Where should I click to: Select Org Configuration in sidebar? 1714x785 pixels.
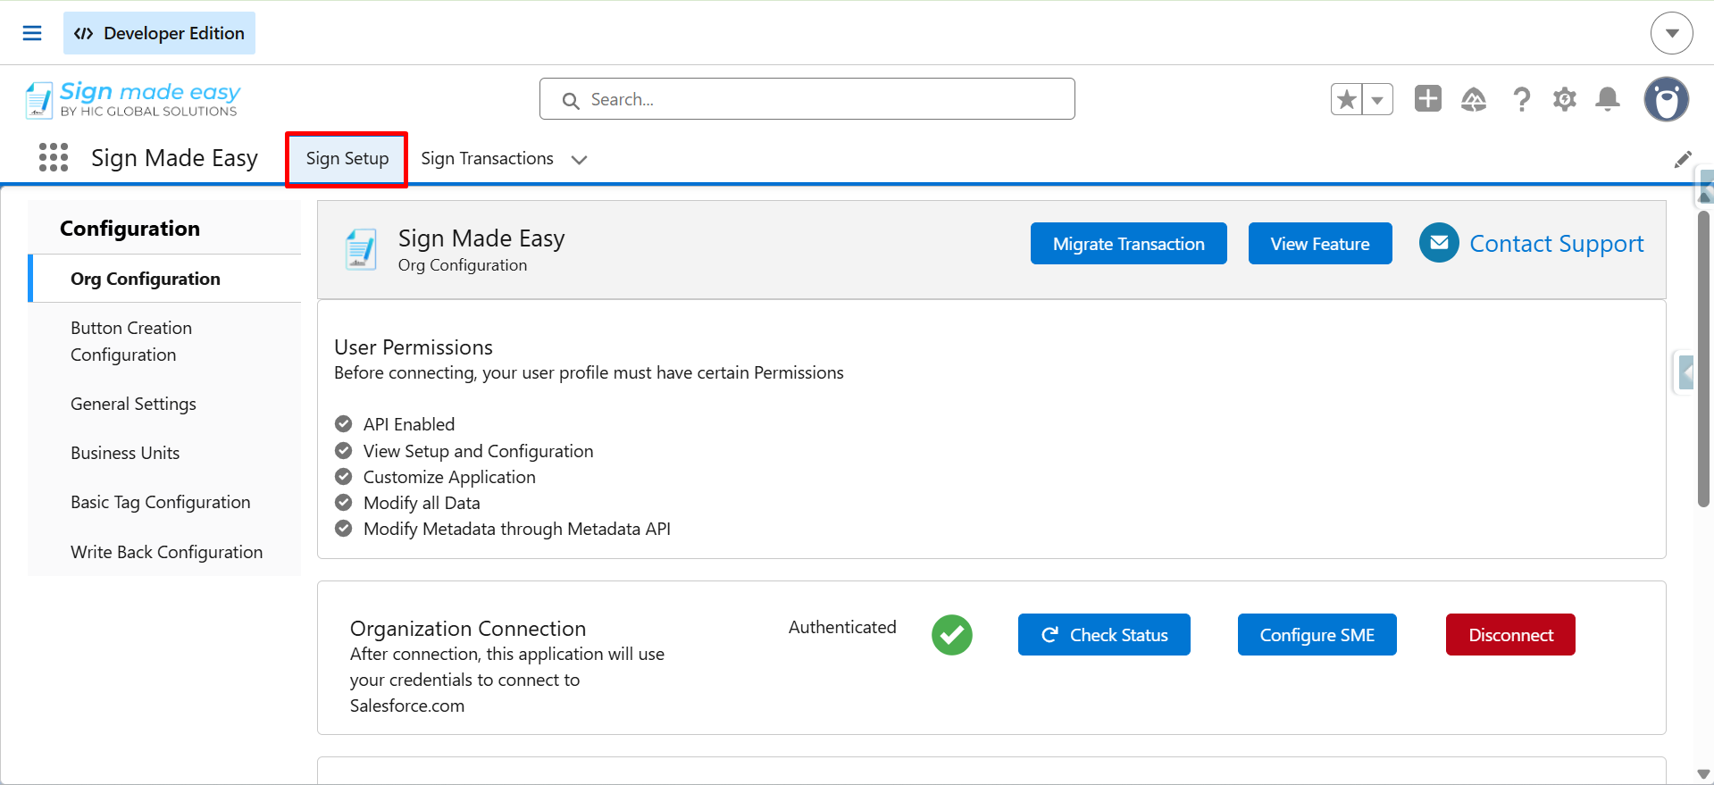click(x=165, y=279)
